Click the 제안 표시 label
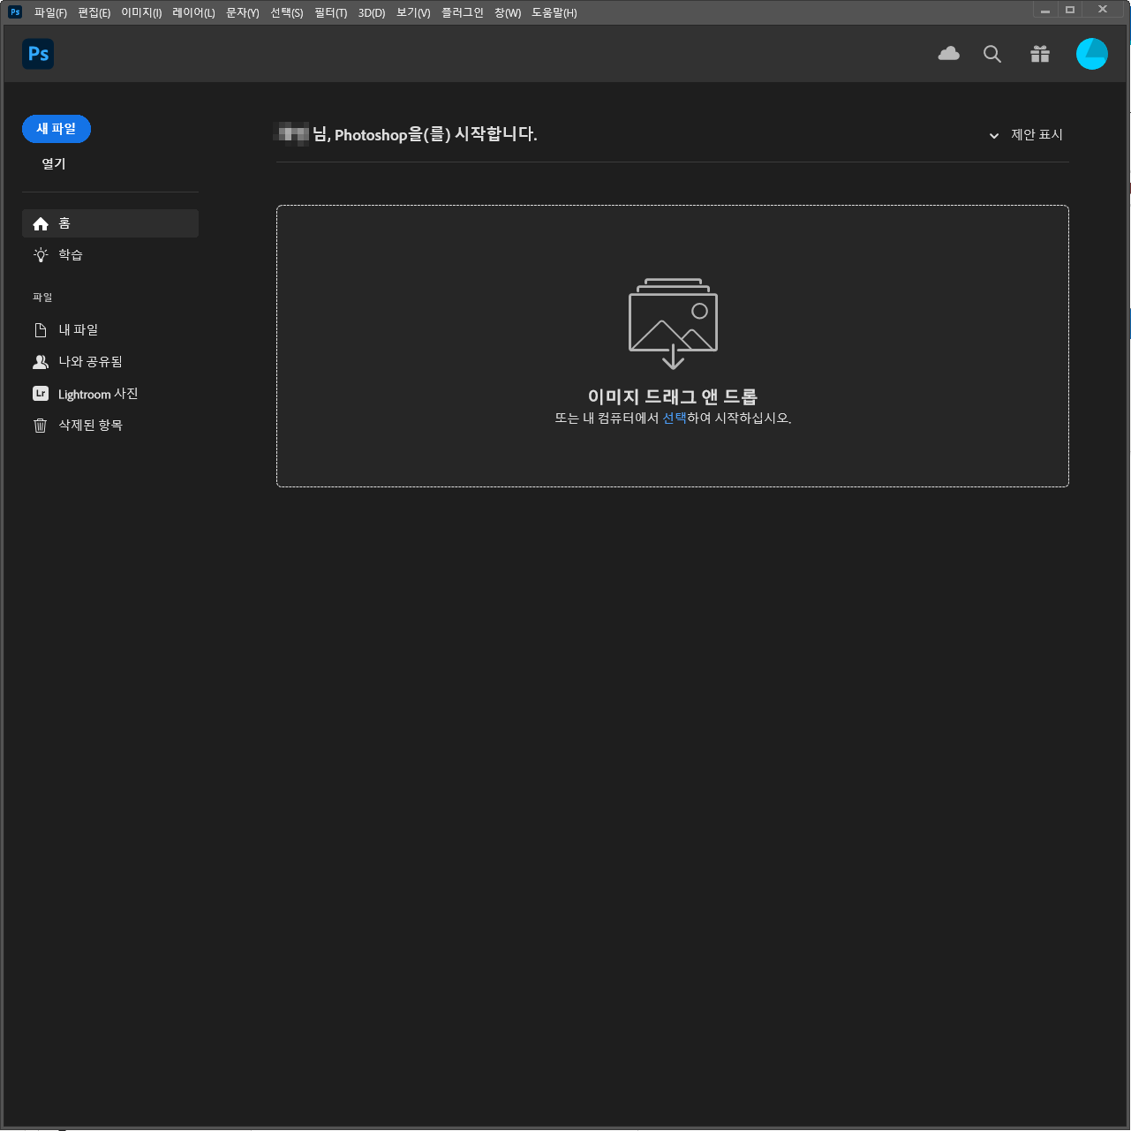This screenshot has width=1131, height=1131. (x=1037, y=135)
